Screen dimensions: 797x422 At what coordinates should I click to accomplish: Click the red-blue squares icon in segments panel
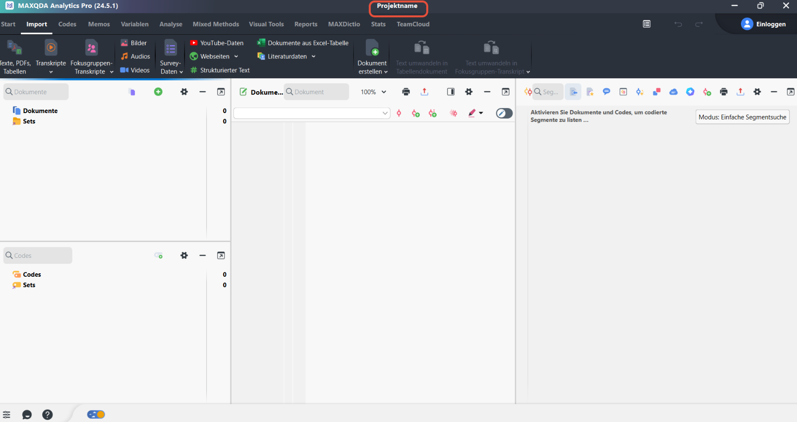(x=657, y=92)
